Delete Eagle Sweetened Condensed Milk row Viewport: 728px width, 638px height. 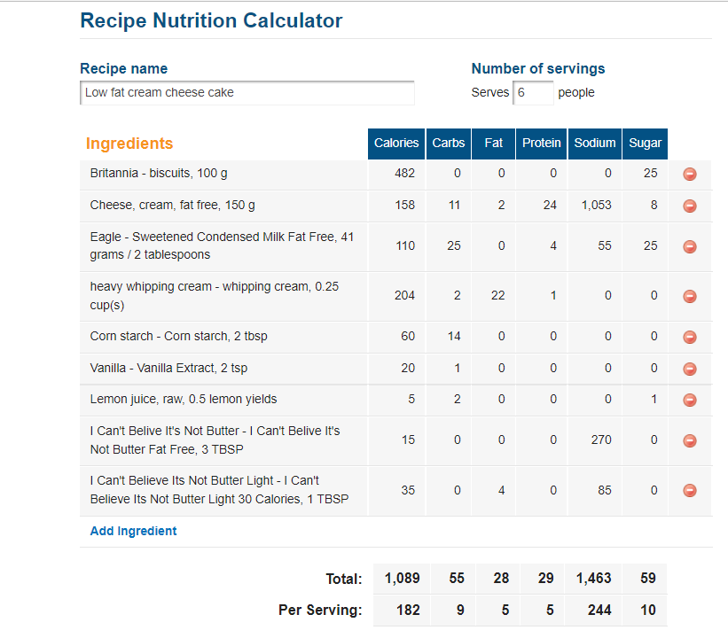click(x=690, y=246)
